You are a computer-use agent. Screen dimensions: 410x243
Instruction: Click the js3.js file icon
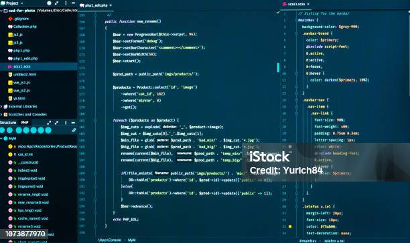pos(10,43)
